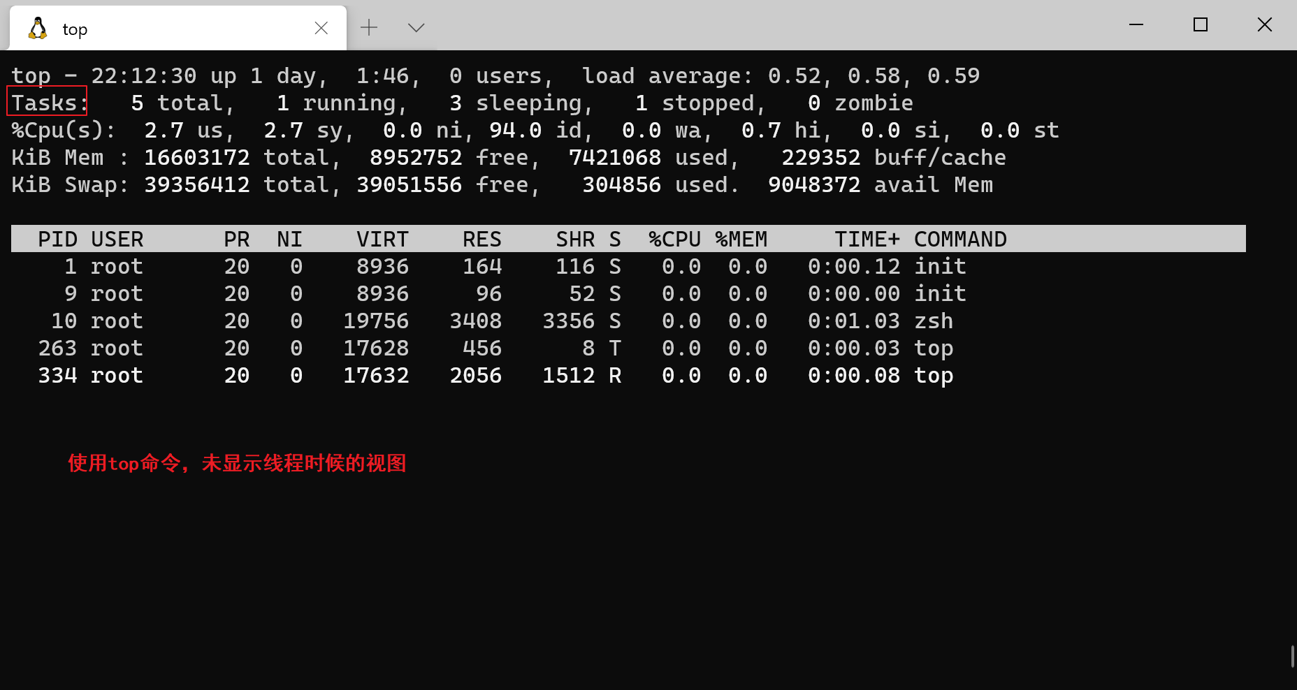This screenshot has height=690, width=1297.
Task: Switch to the top terminal tab
Action: point(140,28)
